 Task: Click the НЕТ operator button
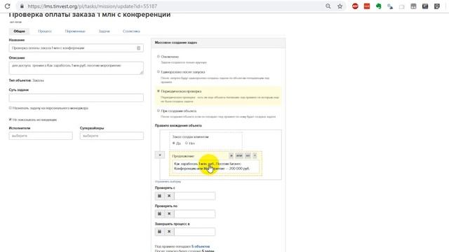(x=248, y=155)
